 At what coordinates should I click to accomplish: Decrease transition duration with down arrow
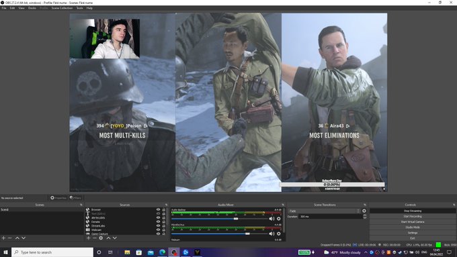click(x=365, y=217)
